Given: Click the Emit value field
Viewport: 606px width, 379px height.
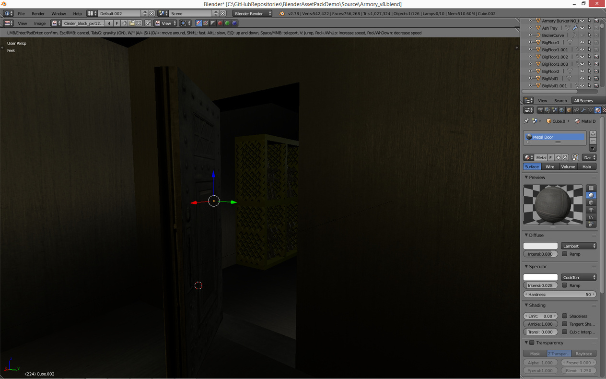Looking at the screenshot, I should pyautogui.click(x=540, y=316).
